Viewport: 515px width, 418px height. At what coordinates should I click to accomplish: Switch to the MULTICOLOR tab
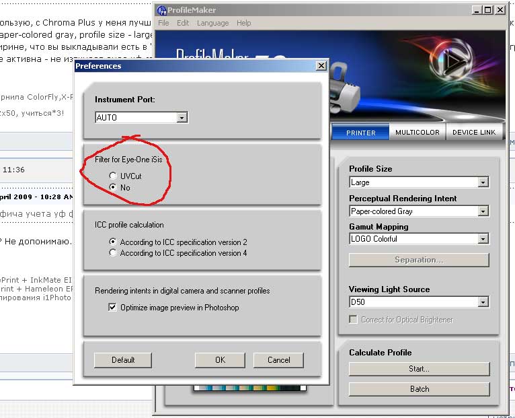coord(417,132)
